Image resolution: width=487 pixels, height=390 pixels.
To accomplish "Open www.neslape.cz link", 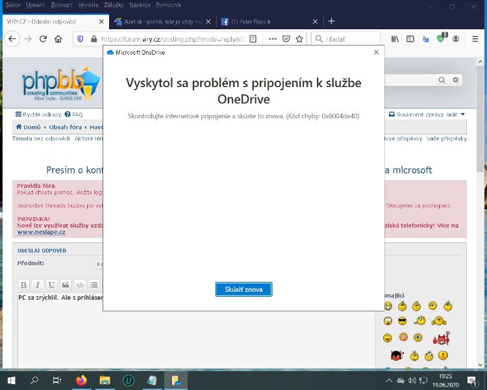I will coord(42,232).
